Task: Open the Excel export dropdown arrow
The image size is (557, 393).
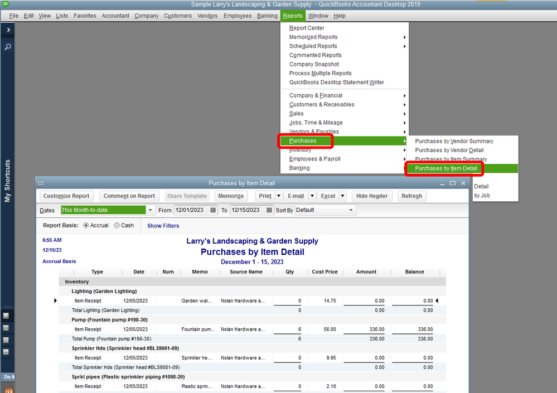Action: pyautogui.click(x=342, y=196)
